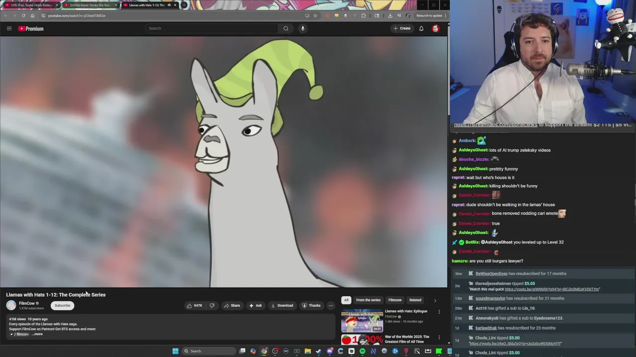Send Thanks to the creator
The height and width of the screenshot is (357, 636).
tap(312, 305)
